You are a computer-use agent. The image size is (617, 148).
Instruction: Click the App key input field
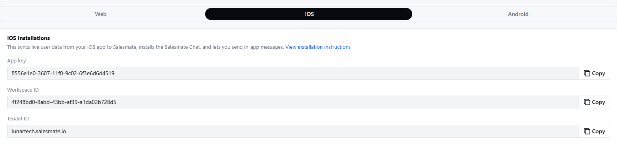pyautogui.click(x=293, y=73)
